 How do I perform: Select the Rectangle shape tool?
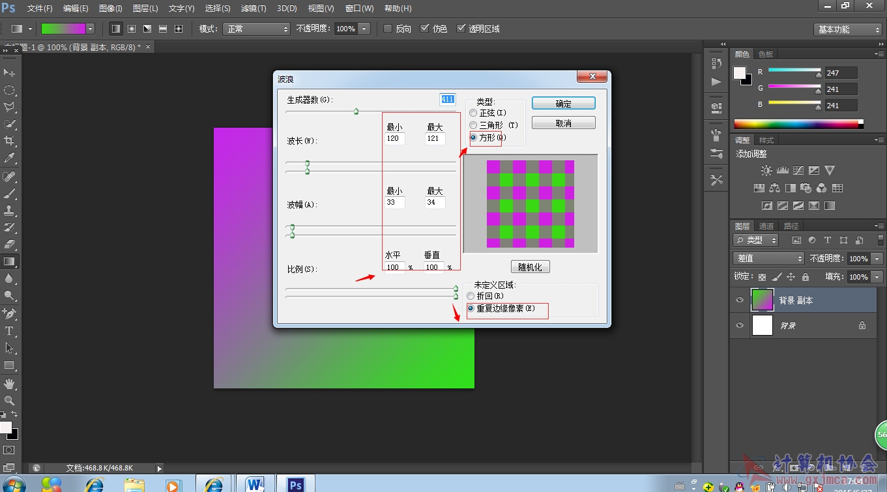click(9, 365)
